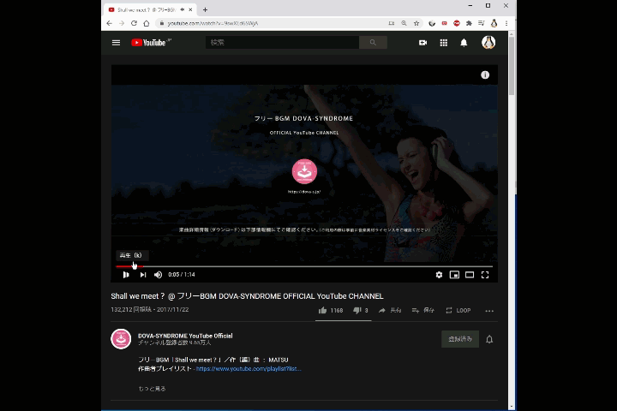Enter fullscreen mode
617x411 pixels.
click(485, 275)
